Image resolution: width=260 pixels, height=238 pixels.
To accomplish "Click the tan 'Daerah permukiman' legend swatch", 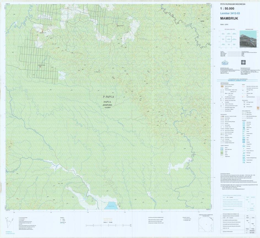I will (x=222, y=86).
